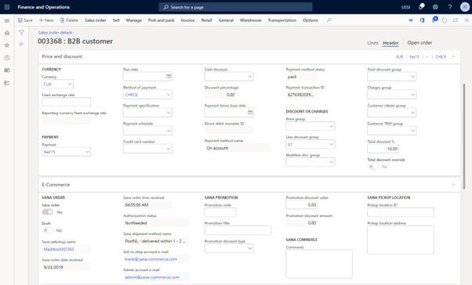Create a New record

(46, 20)
